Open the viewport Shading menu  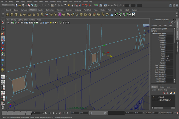pyautogui.click(x=14, y=20)
